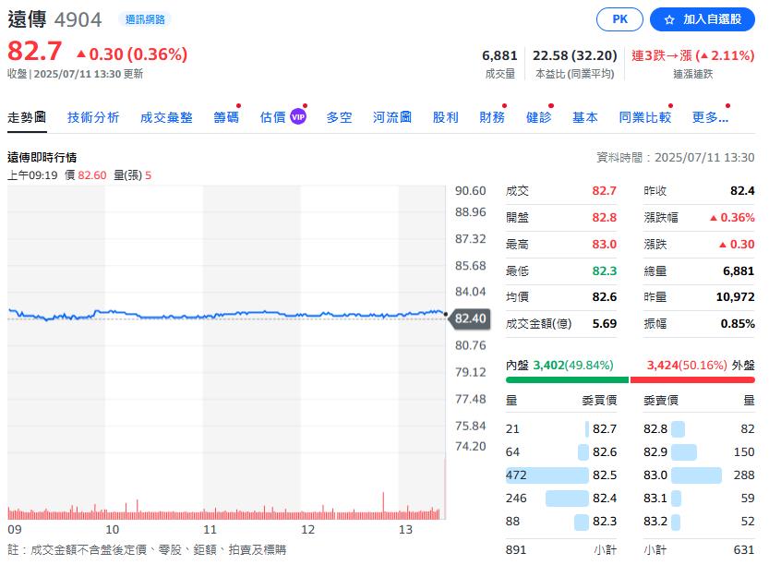The height and width of the screenshot is (565, 769).
Task: Click the 6,881 成交量 figure
Action: [499, 55]
